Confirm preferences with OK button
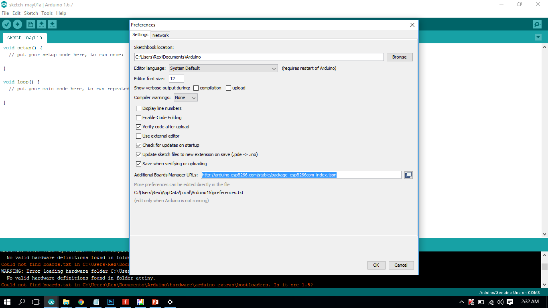 [376, 265]
